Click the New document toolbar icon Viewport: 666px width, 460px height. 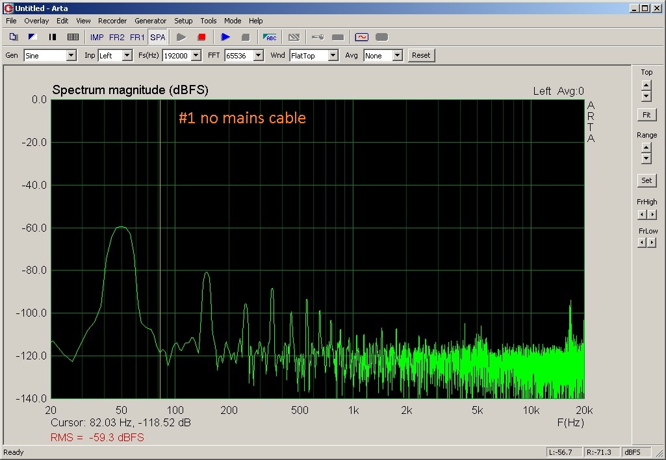[x=14, y=38]
